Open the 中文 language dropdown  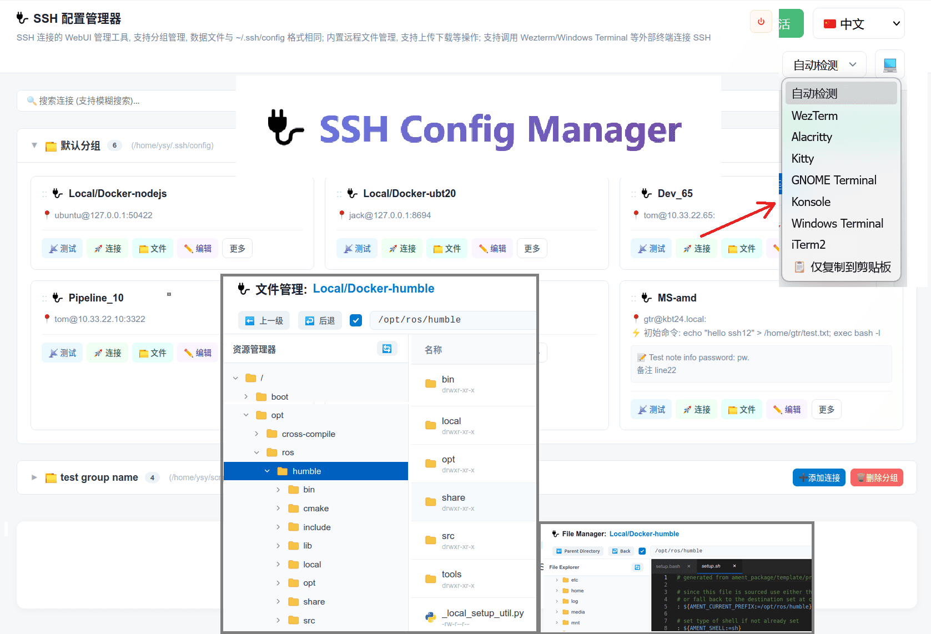[858, 23]
